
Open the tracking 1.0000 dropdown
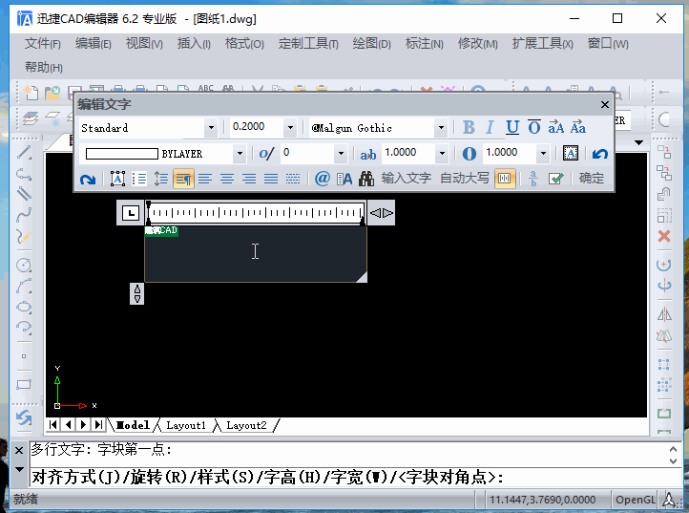[x=442, y=154]
